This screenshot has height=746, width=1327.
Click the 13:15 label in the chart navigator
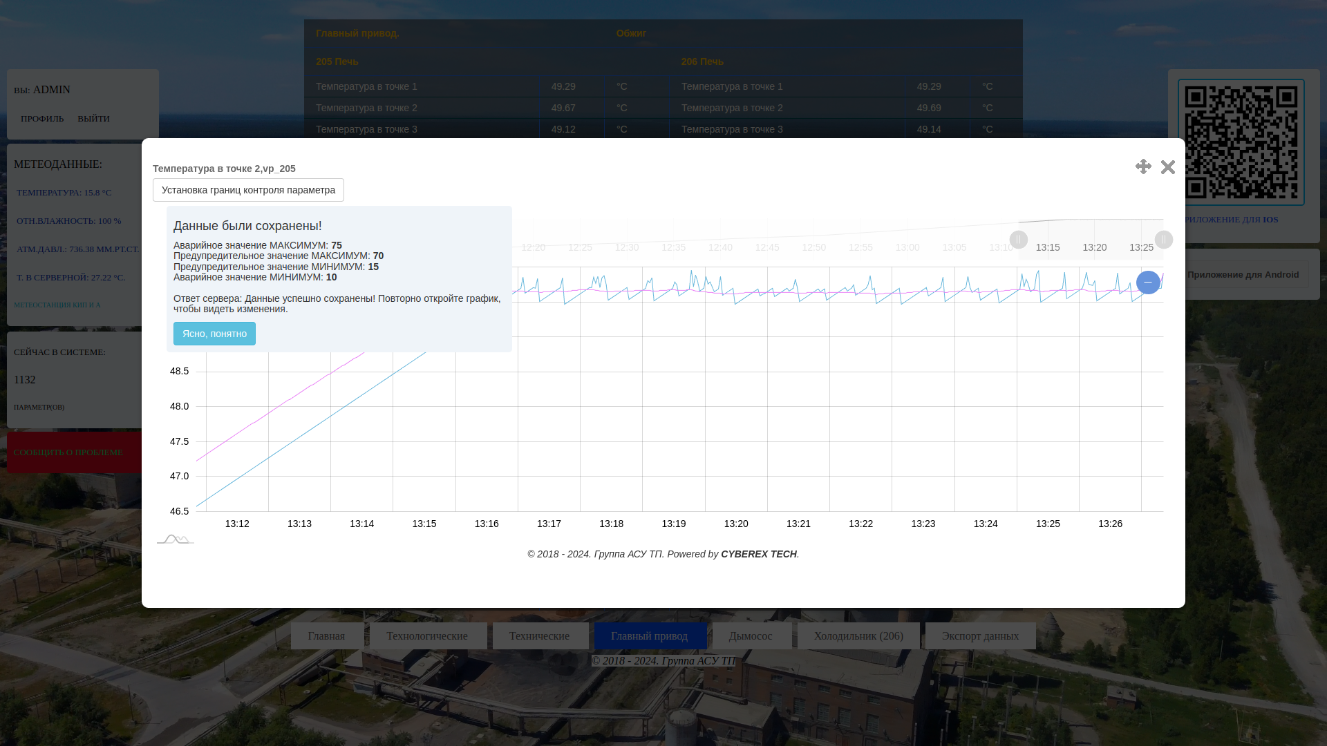click(1048, 247)
